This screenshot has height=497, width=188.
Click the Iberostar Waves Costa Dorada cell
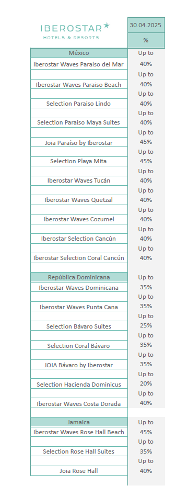(79, 404)
